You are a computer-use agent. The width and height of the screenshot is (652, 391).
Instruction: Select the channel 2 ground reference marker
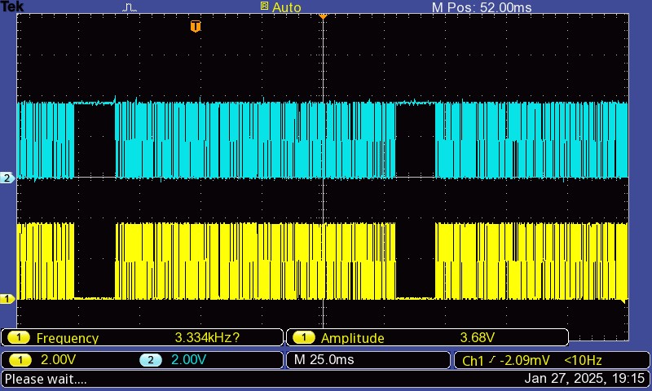coord(7,178)
